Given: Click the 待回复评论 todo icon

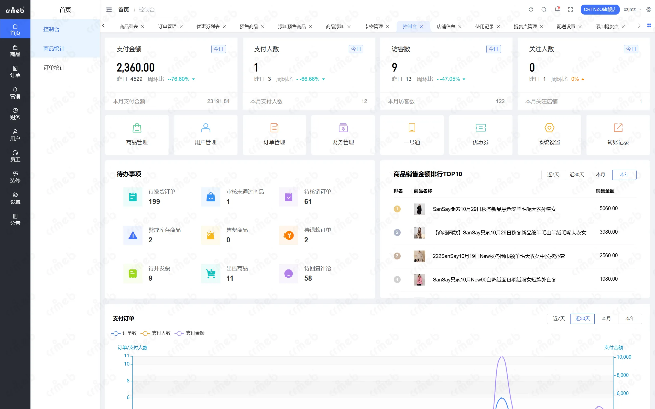Looking at the screenshot, I should coord(289,274).
